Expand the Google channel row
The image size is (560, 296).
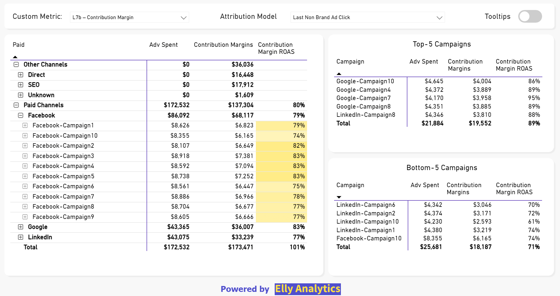tap(21, 227)
